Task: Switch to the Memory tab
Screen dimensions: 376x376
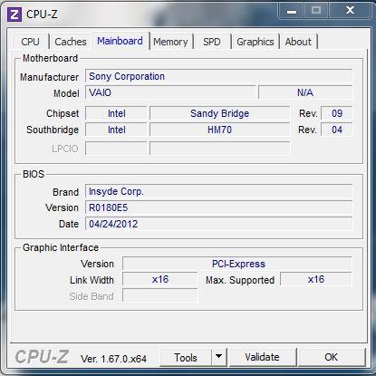Action: pyautogui.click(x=170, y=42)
